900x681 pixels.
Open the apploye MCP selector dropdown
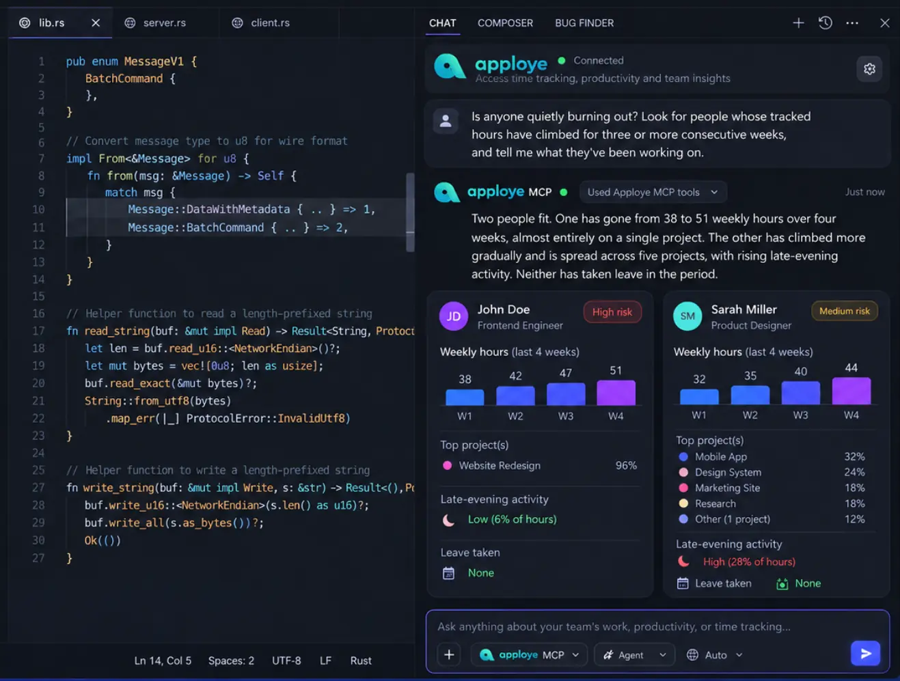pyautogui.click(x=530, y=655)
